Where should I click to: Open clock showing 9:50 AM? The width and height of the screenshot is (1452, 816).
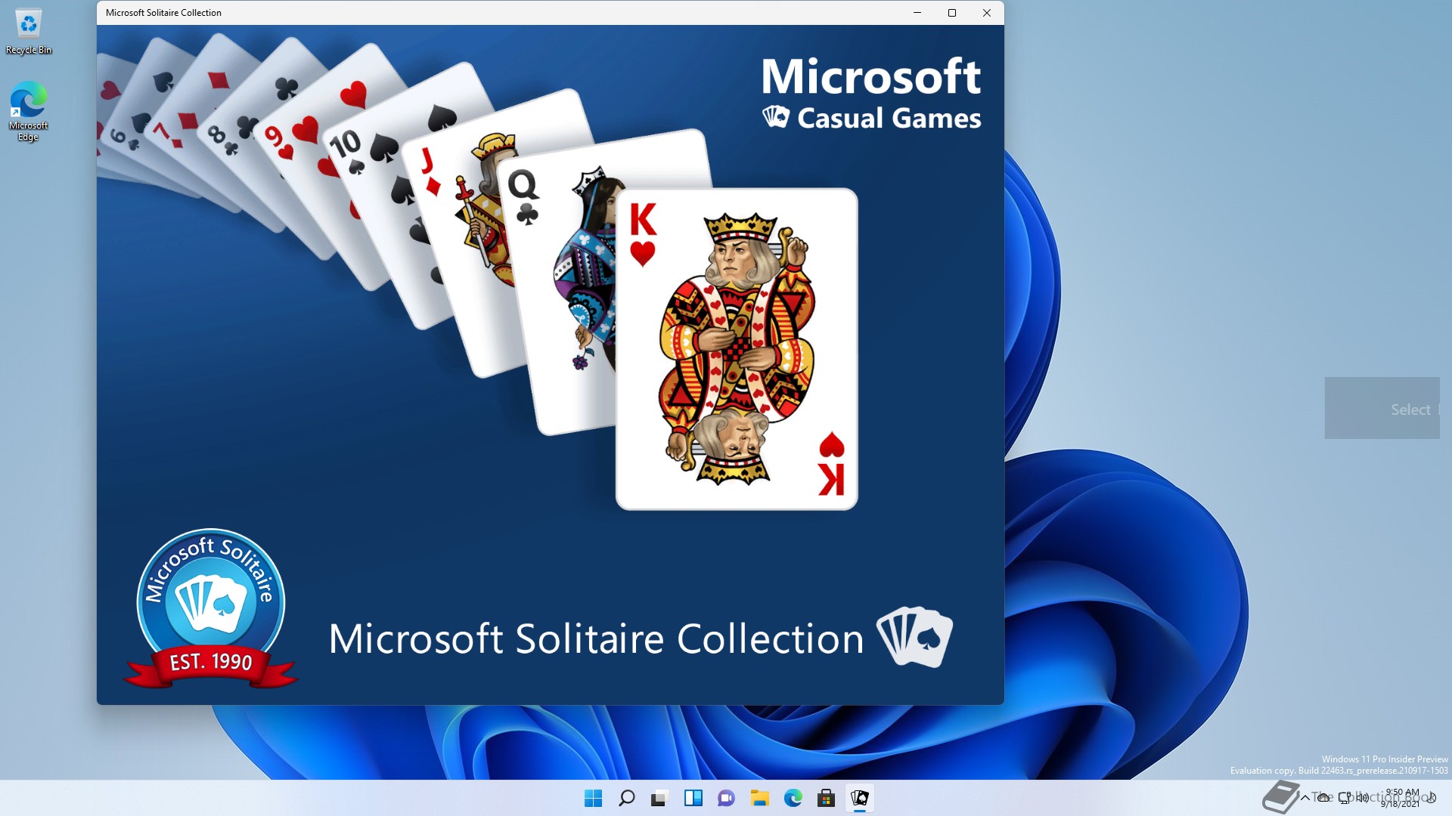(1401, 798)
